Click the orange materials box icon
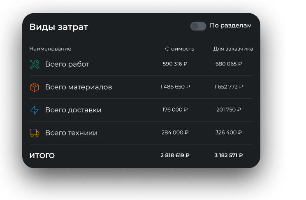The image size is (306, 200). 35,87
